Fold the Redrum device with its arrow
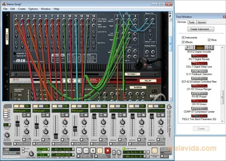226x161 pixels. coord(7,89)
